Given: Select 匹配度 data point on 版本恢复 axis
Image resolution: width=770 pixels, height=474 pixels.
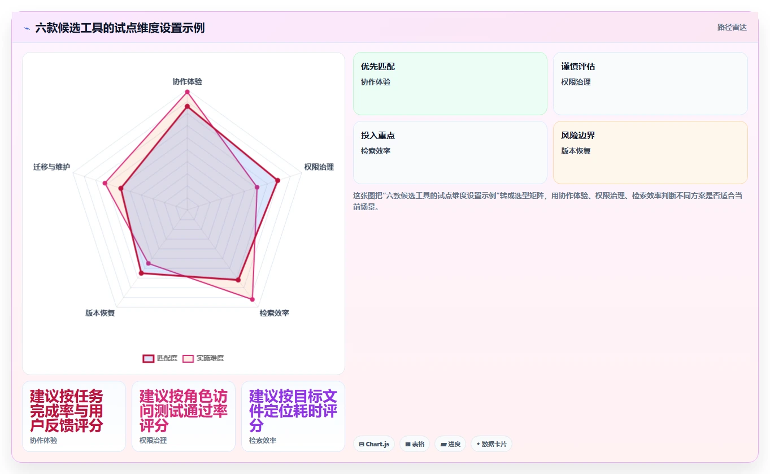Looking at the screenshot, I should pyautogui.click(x=141, y=273).
